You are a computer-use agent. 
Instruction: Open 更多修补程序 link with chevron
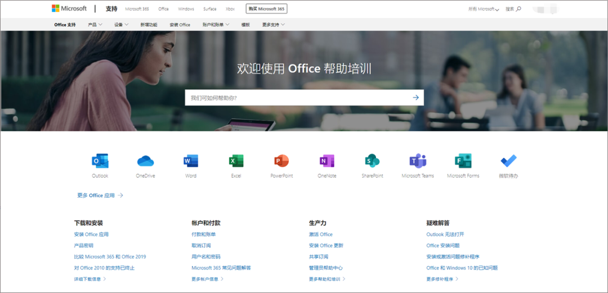pyautogui.click(x=442, y=279)
